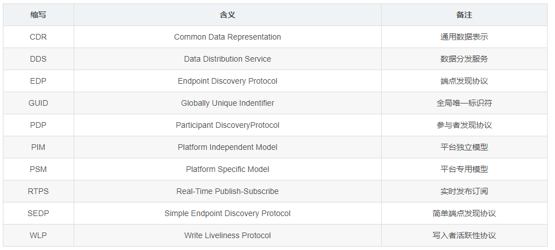Click Common Data Representation text
The width and height of the screenshot is (555, 250).
click(227, 37)
